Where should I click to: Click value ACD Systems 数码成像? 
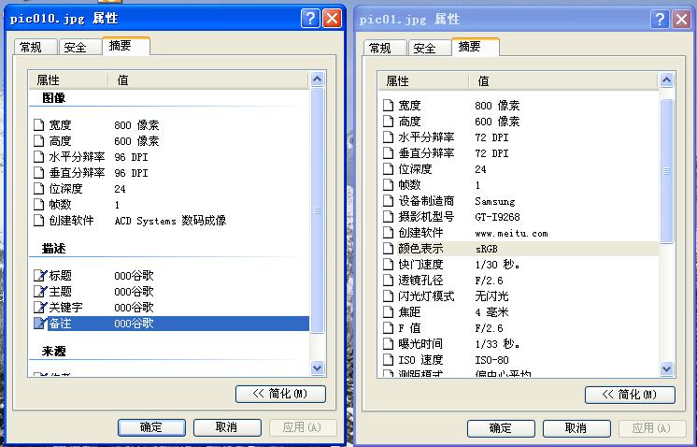[x=170, y=221]
